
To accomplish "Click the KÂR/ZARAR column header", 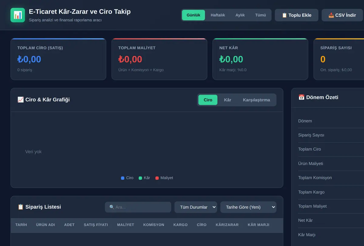I will (x=227, y=225).
